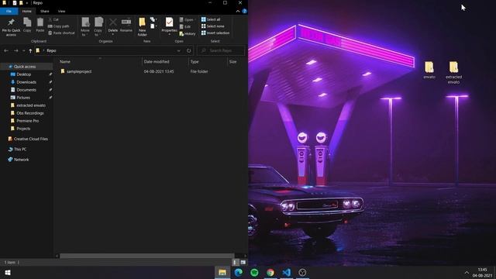Select the envato folder on desktop

coord(429,71)
